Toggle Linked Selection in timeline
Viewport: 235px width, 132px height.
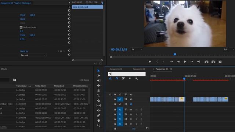click(x=123, y=78)
